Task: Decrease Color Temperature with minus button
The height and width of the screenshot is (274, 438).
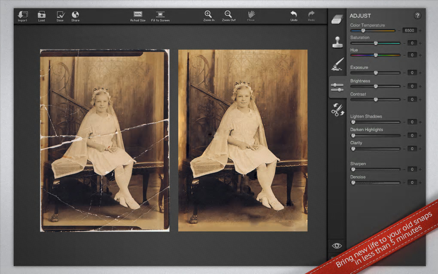Action: click(399, 31)
